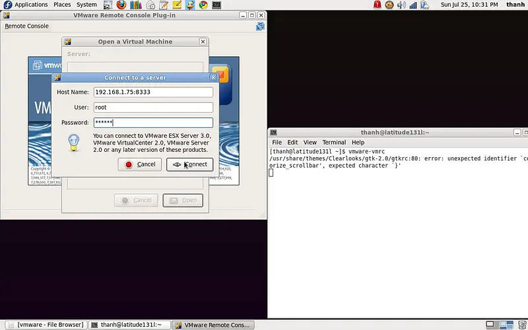528x330 pixels.
Task: Open the yellow sticky notes icon
Action: pos(177,5)
